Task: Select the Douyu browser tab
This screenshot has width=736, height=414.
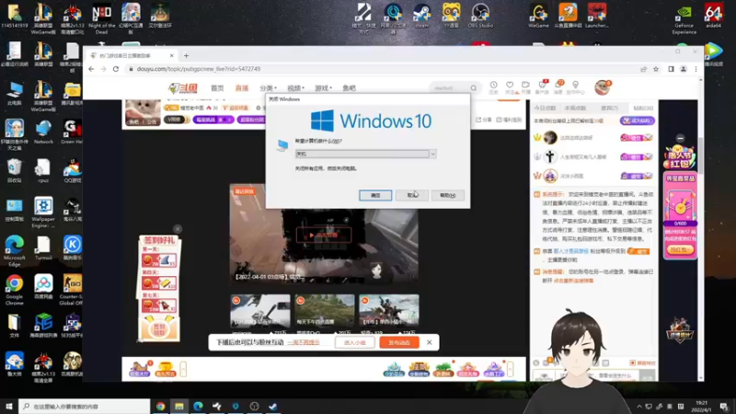Action: 131,55
